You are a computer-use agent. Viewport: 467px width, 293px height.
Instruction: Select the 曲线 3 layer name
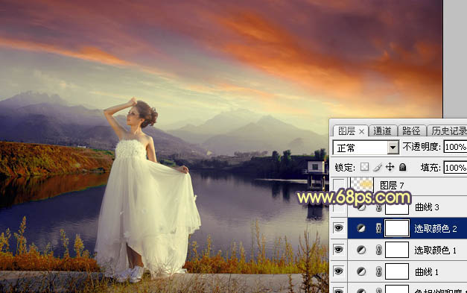[x=427, y=207]
